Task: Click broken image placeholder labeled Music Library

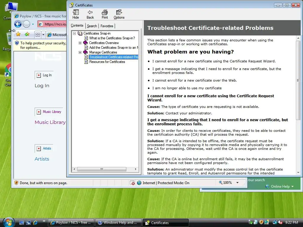Action: pos(49,112)
